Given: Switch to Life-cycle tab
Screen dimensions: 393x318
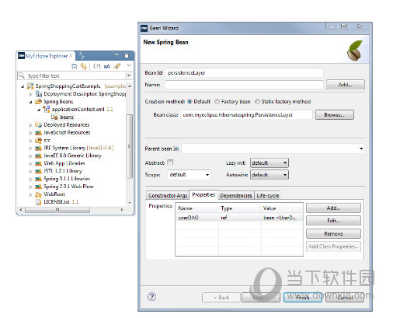Looking at the screenshot, I should (x=268, y=195).
